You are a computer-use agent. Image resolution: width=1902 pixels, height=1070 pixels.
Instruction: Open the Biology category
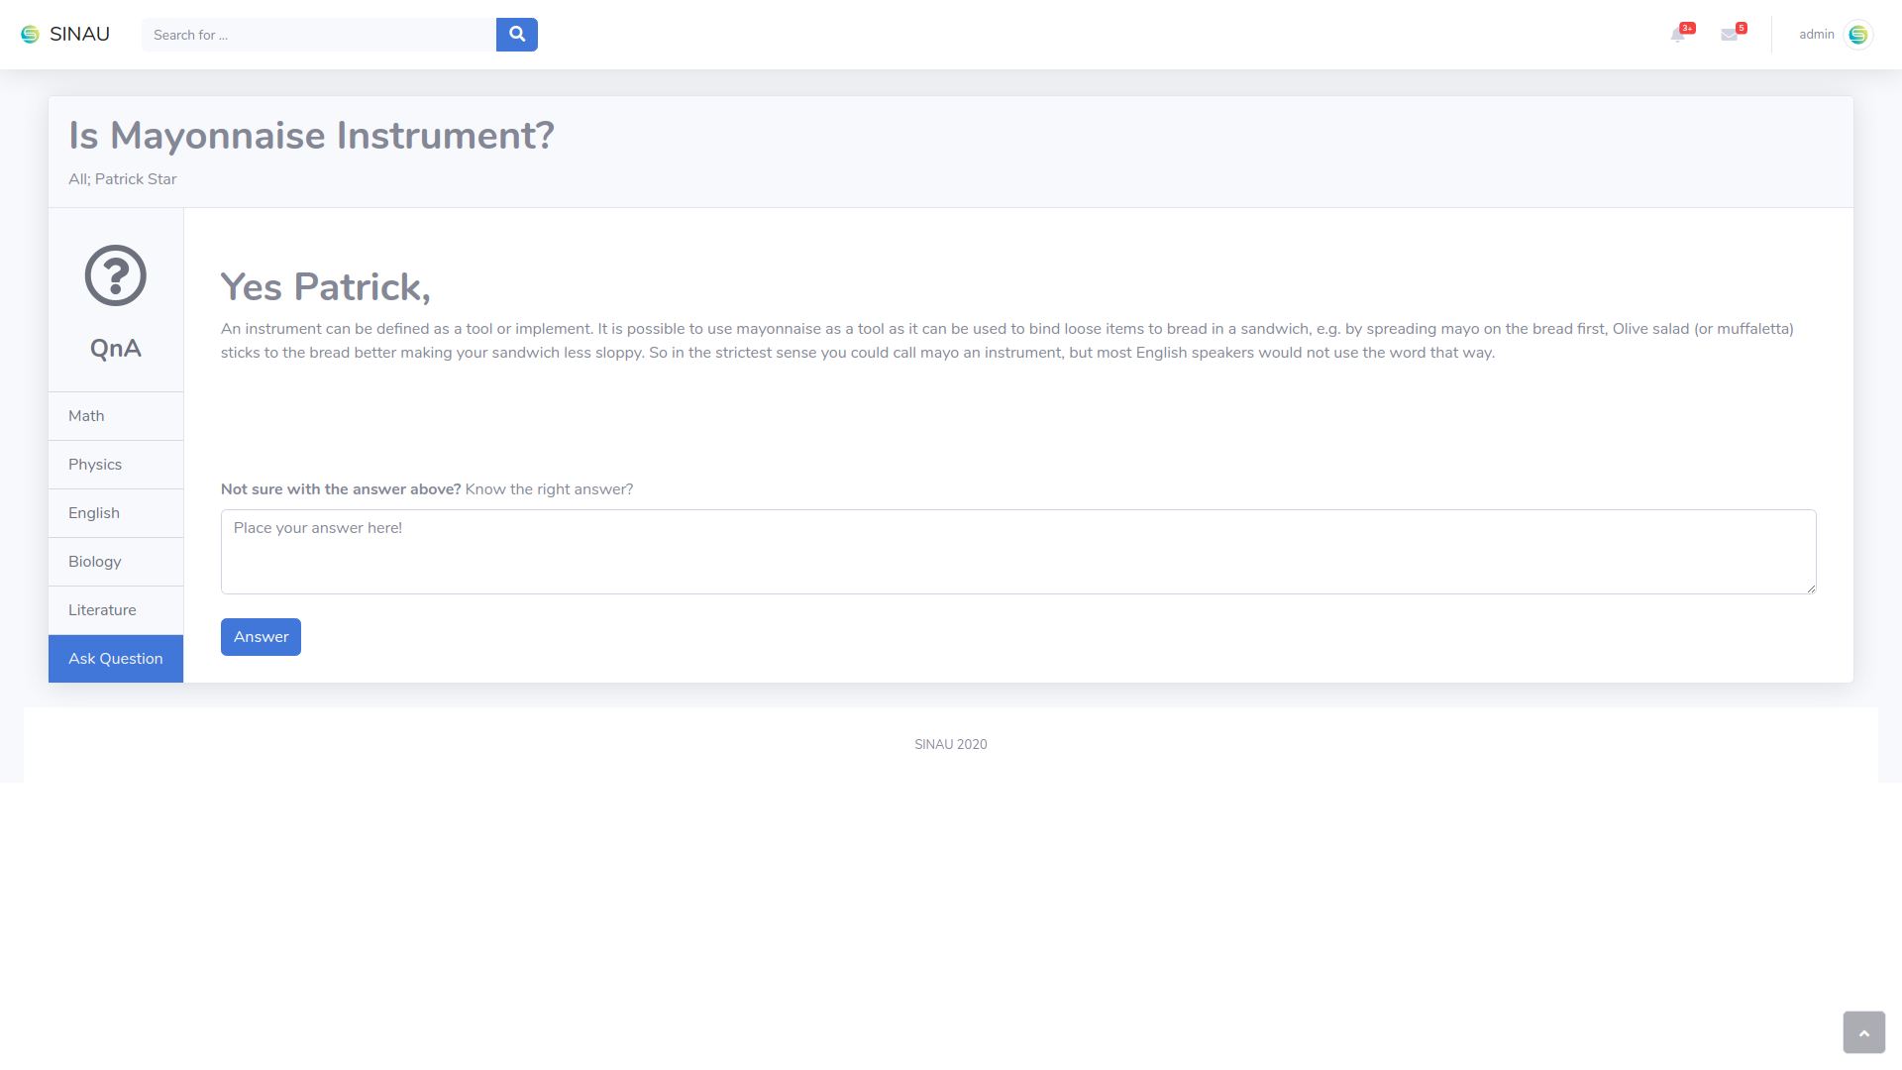point(116,562)
